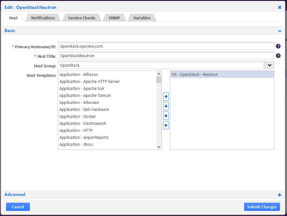Image resolution: width=287 pixels, height=216 pixels.
Task: Select Application - Docker in templates list
Action: 78,117
